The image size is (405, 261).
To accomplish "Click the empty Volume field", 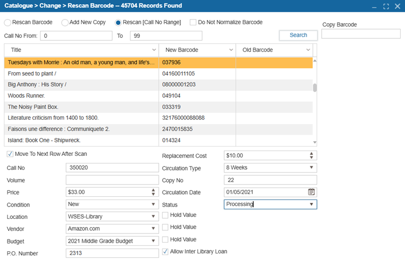I will pos(112,180).
